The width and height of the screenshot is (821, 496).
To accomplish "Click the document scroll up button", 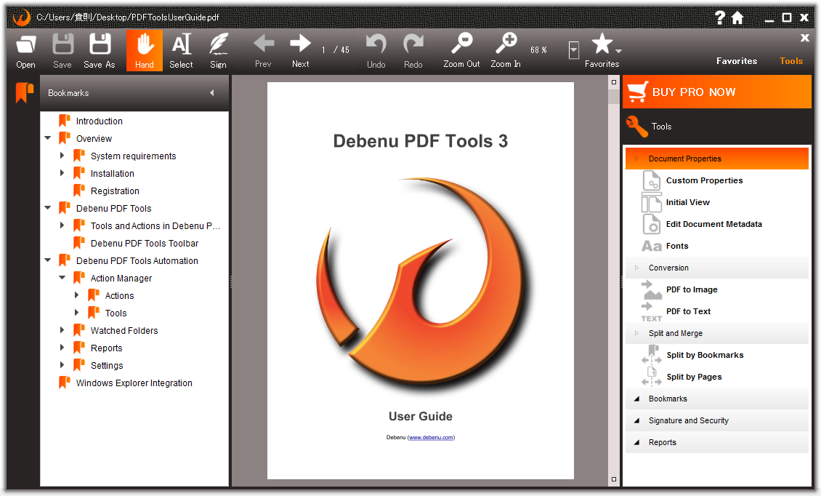I will [x=614, y=82].
